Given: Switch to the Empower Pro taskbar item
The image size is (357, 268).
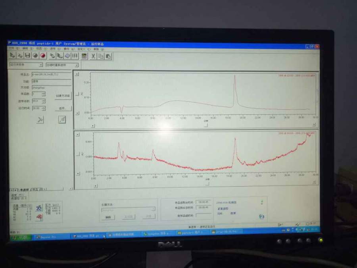Looking at the screenshot, I should coord(51,237).
